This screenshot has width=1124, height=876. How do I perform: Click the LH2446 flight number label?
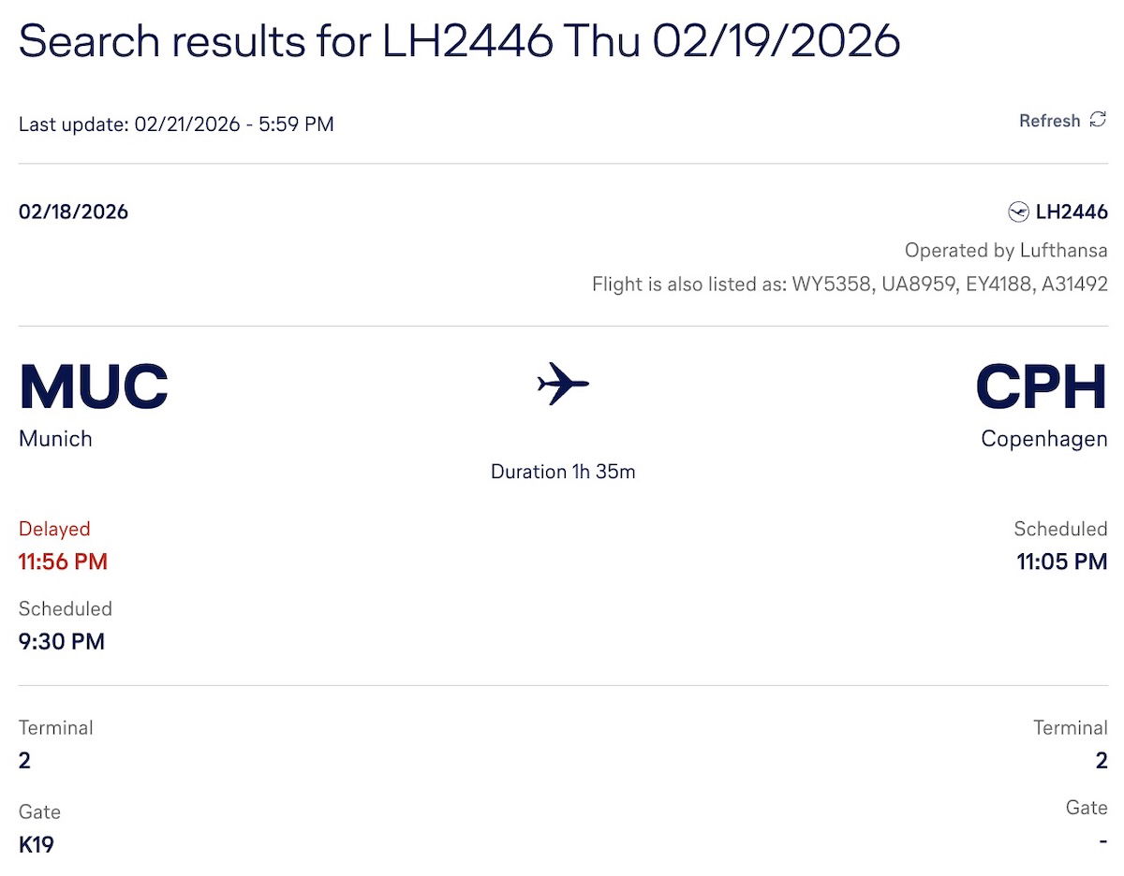coord(1072,212)
